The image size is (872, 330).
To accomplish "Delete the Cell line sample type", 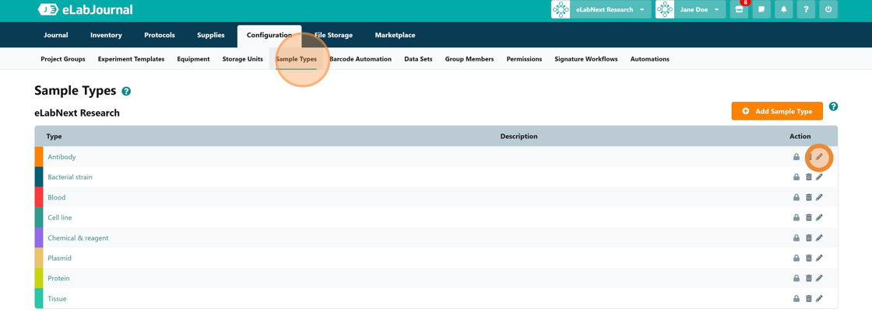I will (x=809, y=217).
